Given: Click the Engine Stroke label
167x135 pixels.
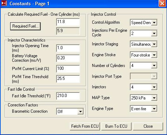Looking at the screenshot, I should 104,55.
